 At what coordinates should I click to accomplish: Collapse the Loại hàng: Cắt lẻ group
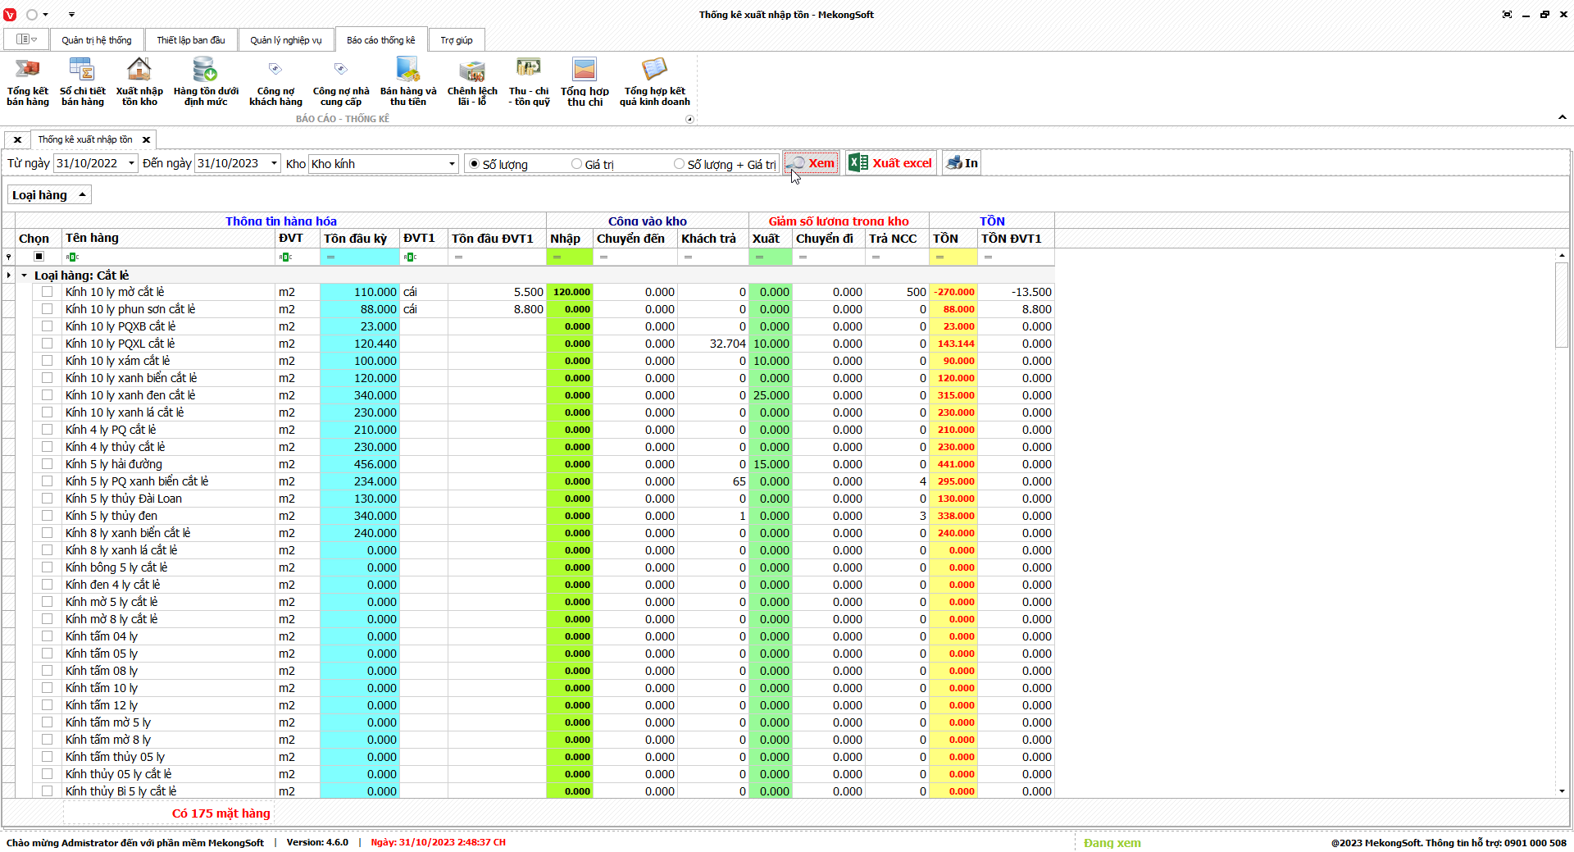tap(25, 276)
